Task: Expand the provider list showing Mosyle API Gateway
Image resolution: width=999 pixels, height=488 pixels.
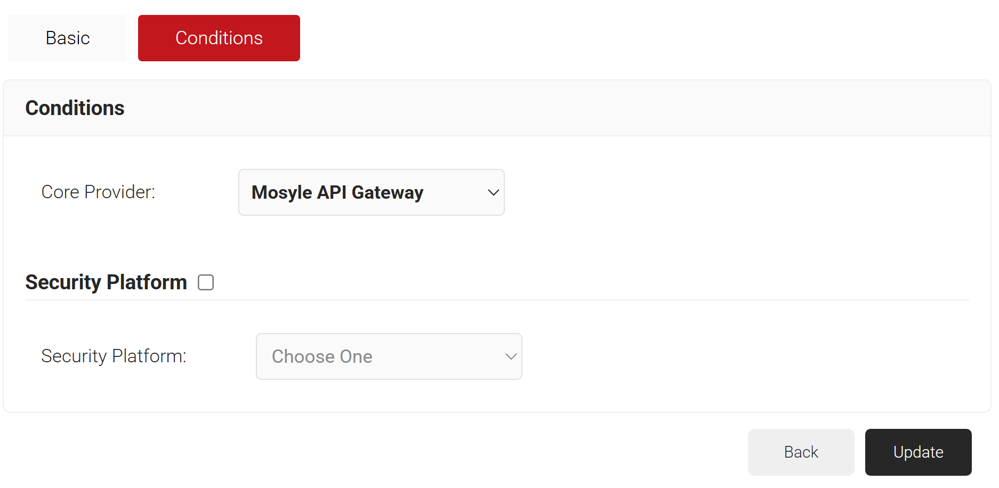Action: 372,192
